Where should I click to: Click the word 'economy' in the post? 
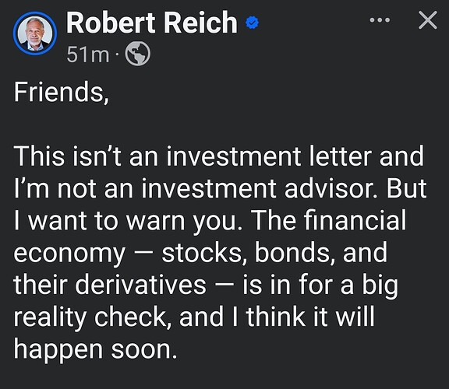tap(69, 254)
